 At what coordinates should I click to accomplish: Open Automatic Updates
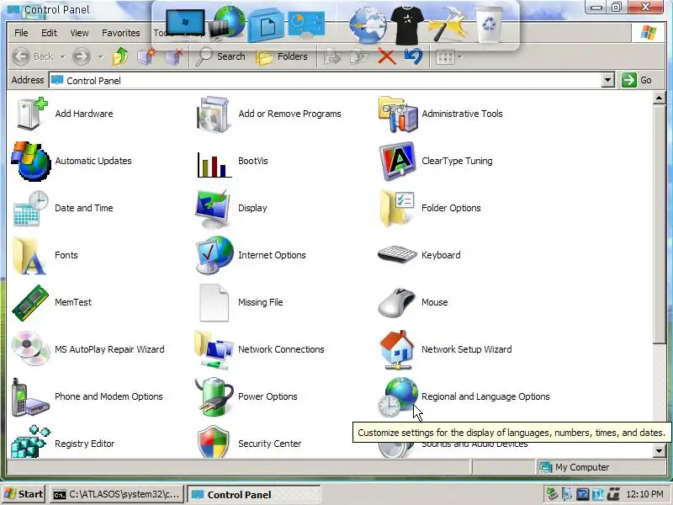tap(72, 161)
